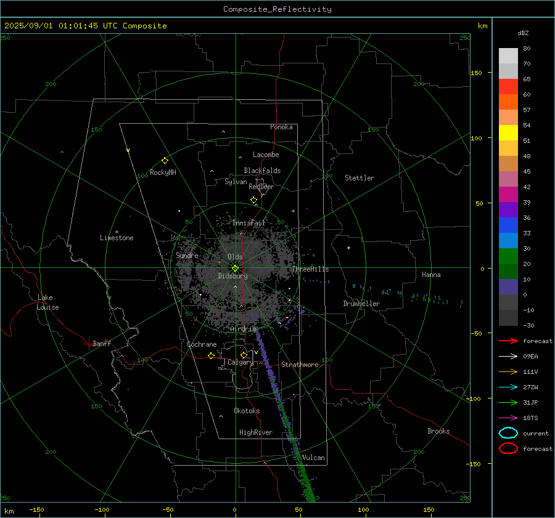Click the white 09EA arrow legend icon

508,356
